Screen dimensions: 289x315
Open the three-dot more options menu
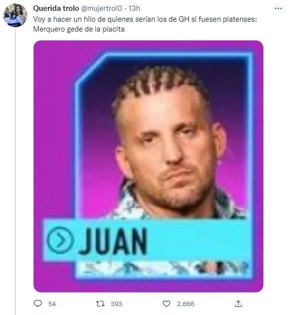coord(278,8)
